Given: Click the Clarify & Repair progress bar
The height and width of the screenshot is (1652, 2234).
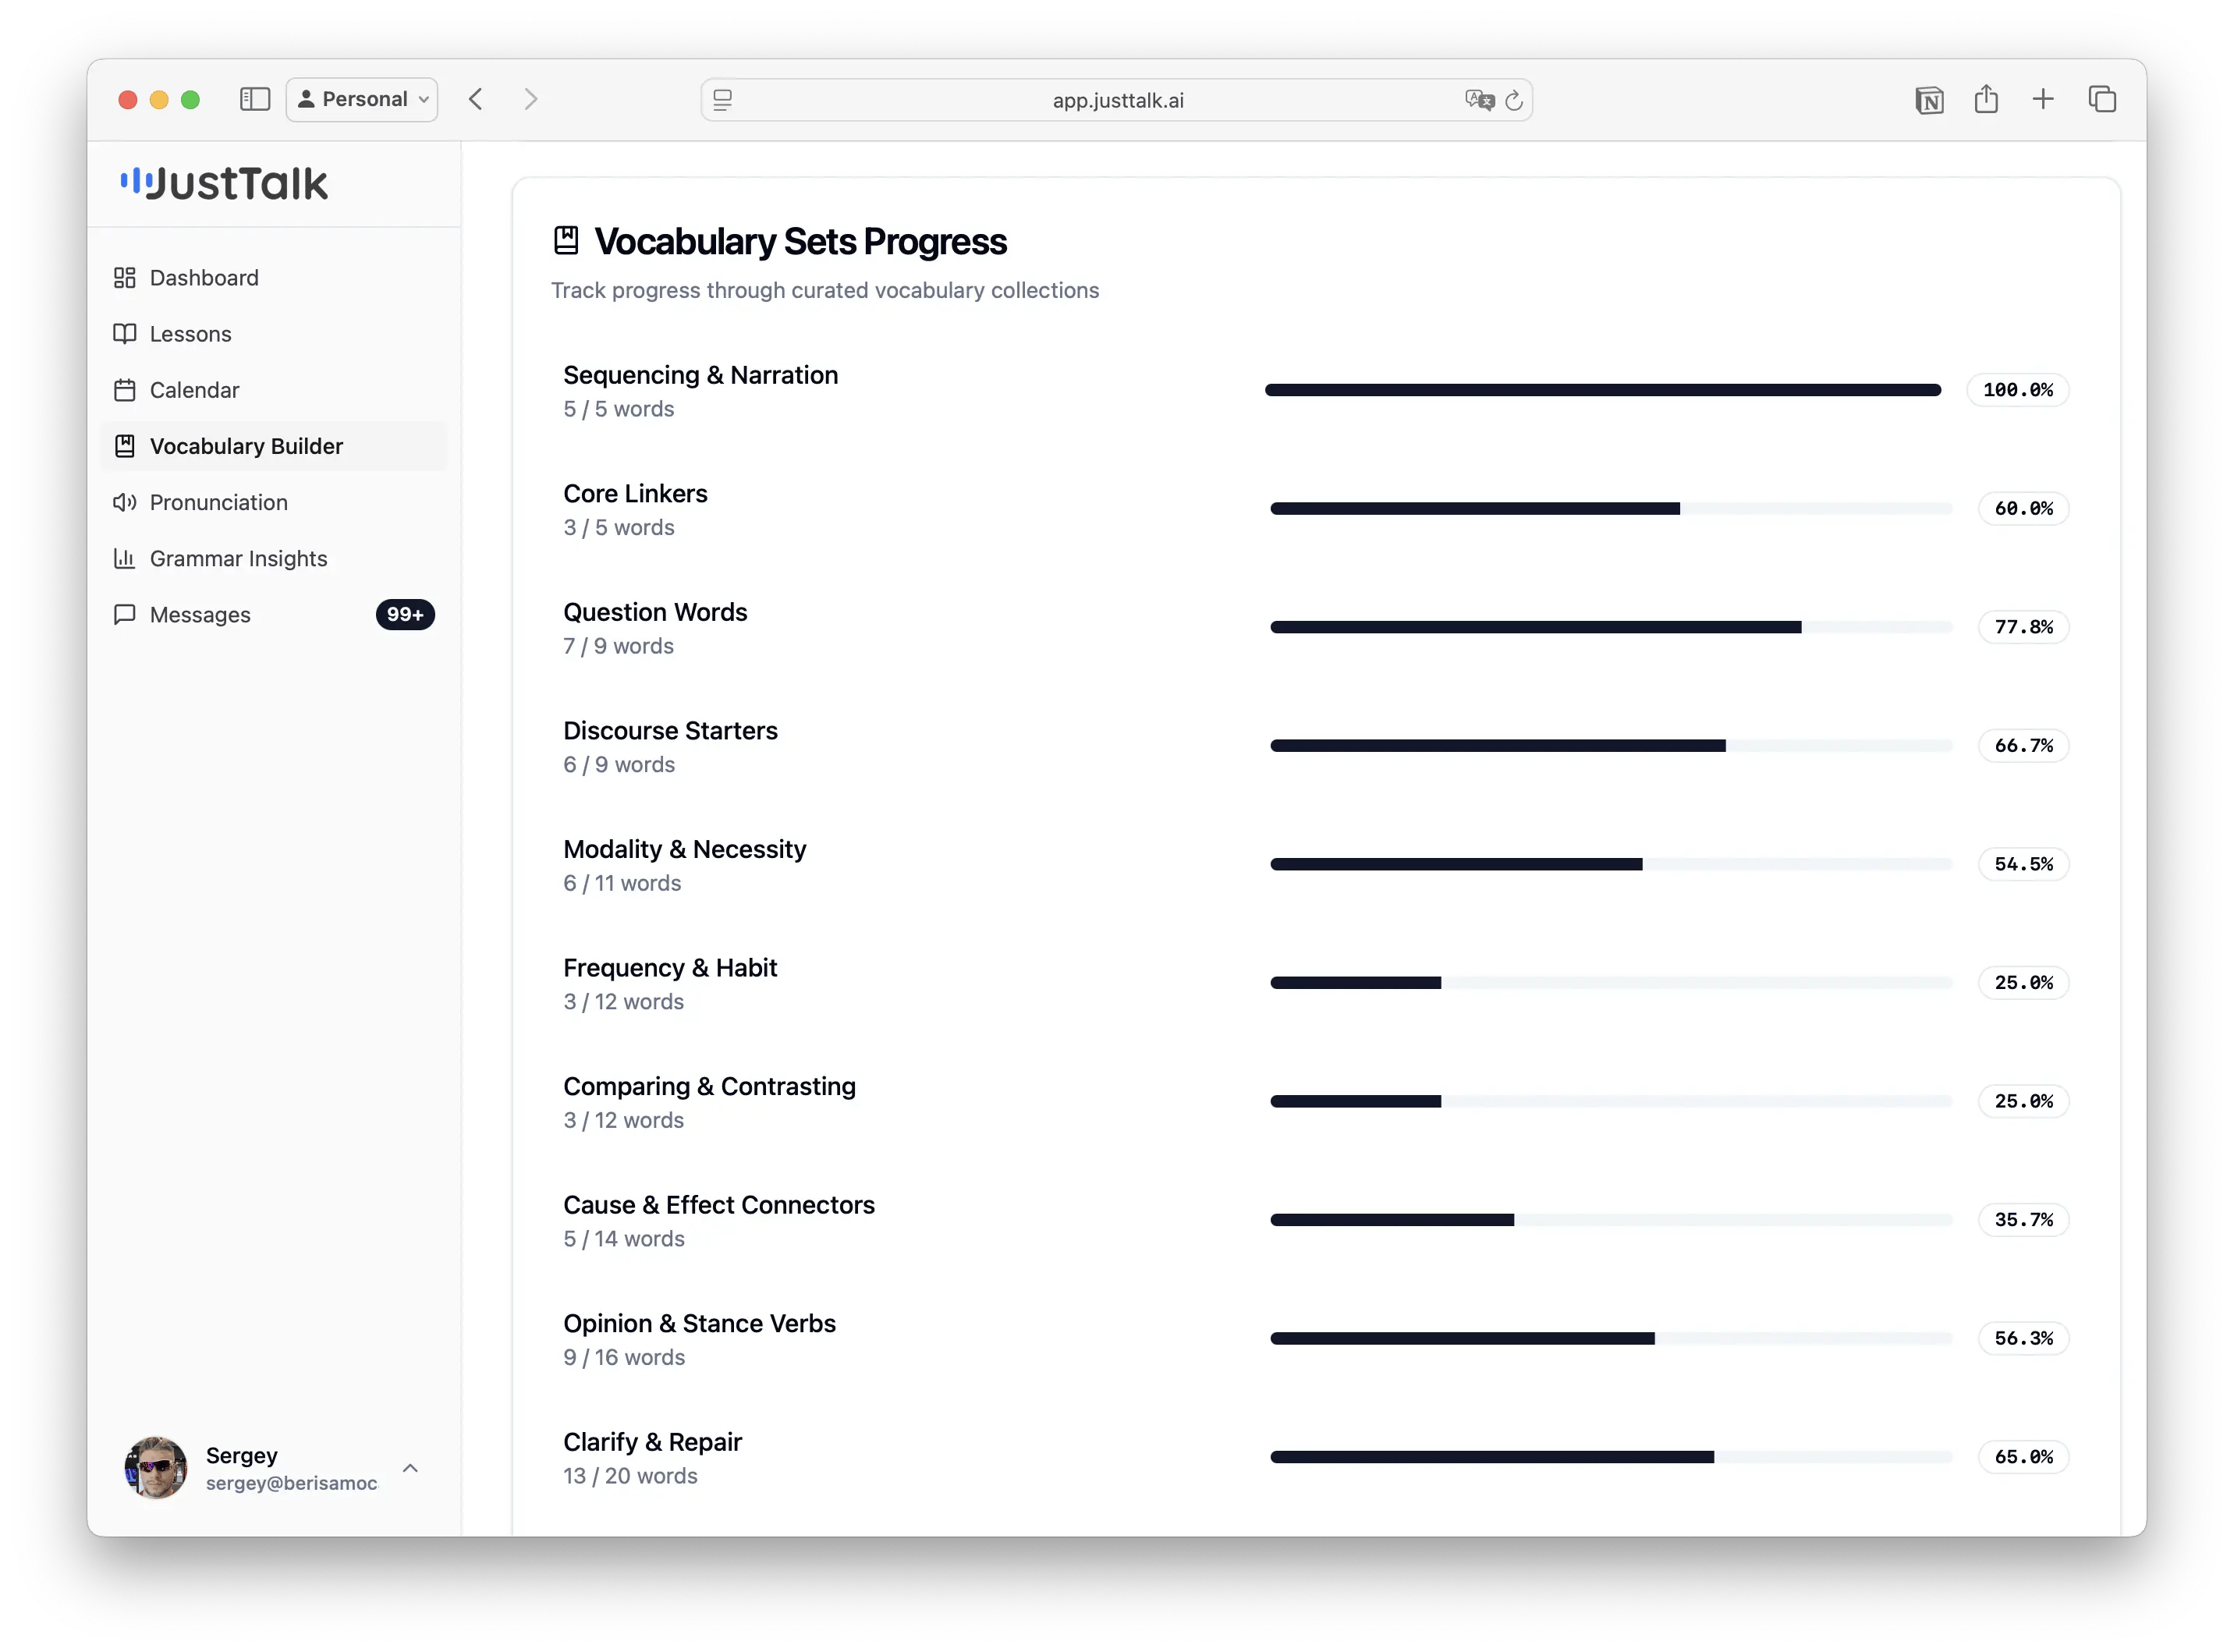Looking at the screenshot, I should tap(1610, 1457).
